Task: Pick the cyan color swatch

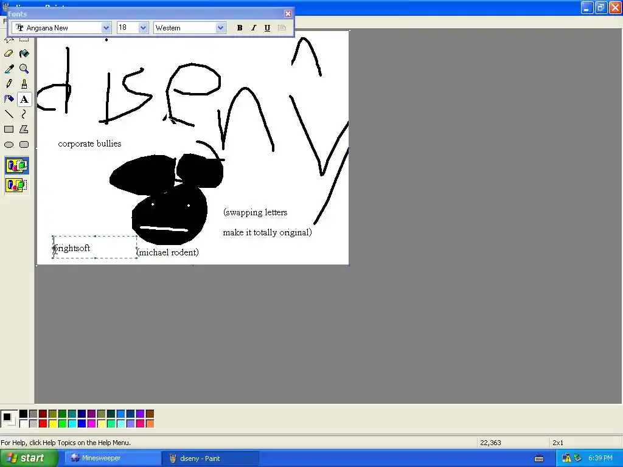Action: [72, 424]
